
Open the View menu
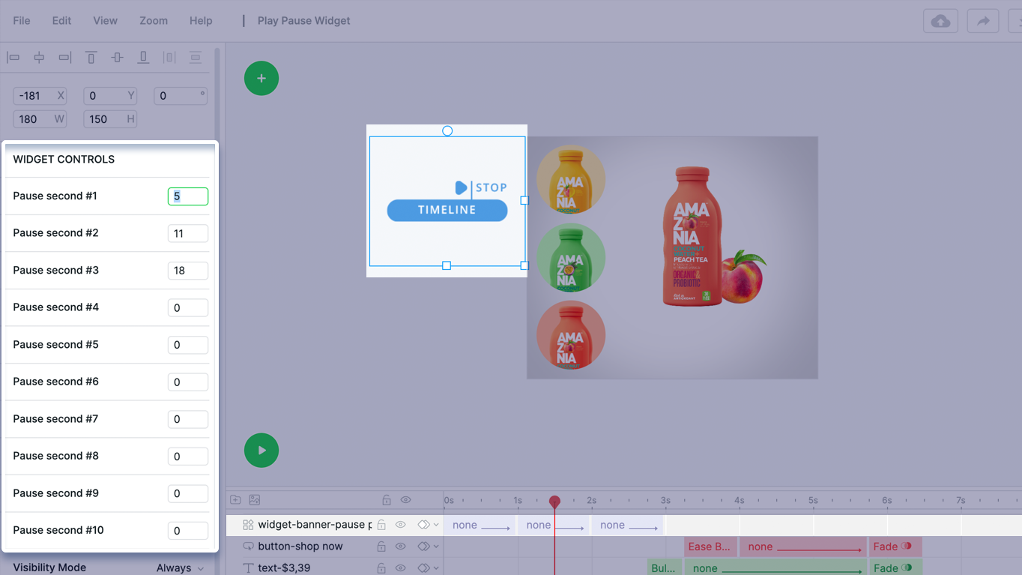point(105,21)
